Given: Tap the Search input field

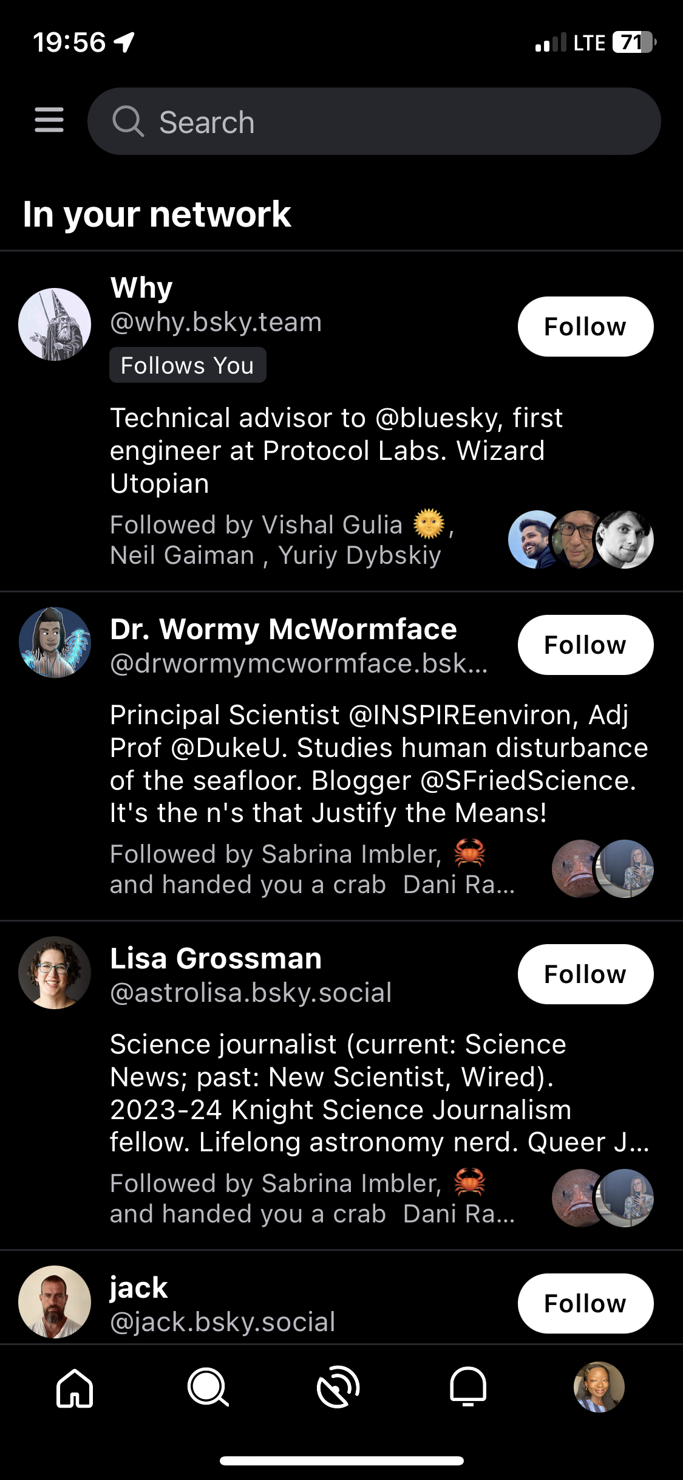Looking at the screenshot, I should 389,122.
